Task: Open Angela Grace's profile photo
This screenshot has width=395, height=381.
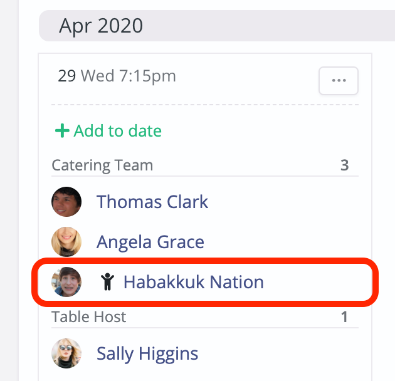Action: tap(66, 242)
